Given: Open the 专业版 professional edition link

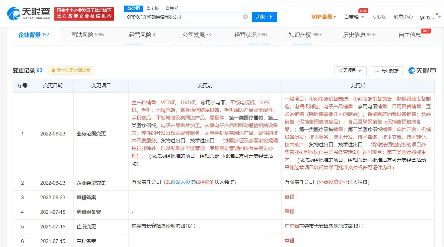Looking at the screenshot, I should (379, 17).
